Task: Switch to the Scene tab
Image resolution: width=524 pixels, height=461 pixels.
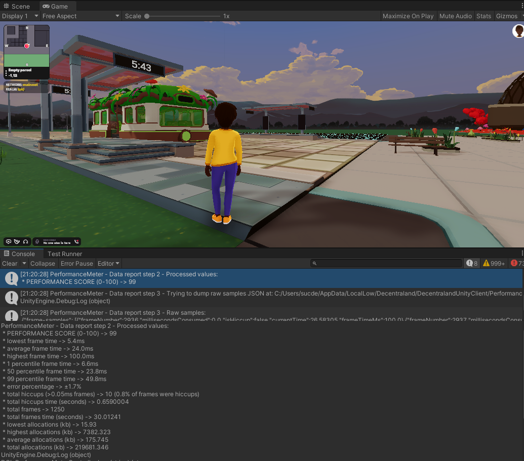Action: click(x=17, y=6)
